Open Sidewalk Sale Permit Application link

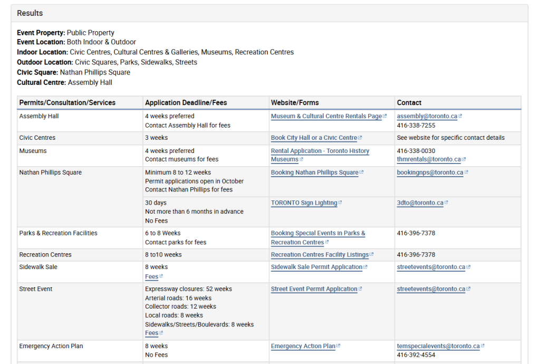point(316,267)
